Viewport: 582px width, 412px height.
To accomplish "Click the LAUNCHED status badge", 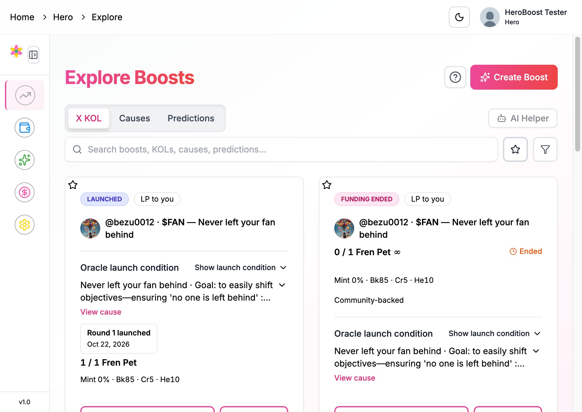I will [x=105, y=199].
